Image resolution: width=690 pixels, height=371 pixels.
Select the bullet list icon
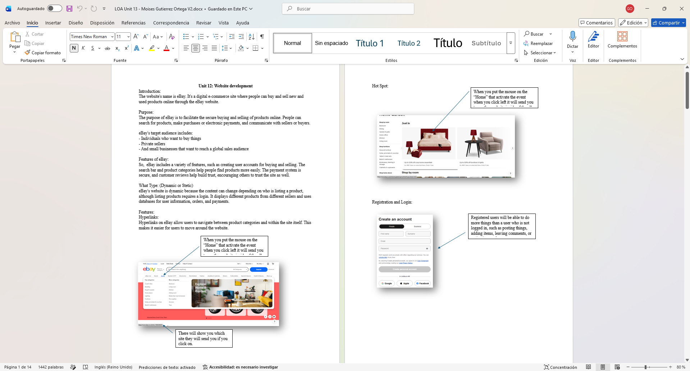click(186, 37)
